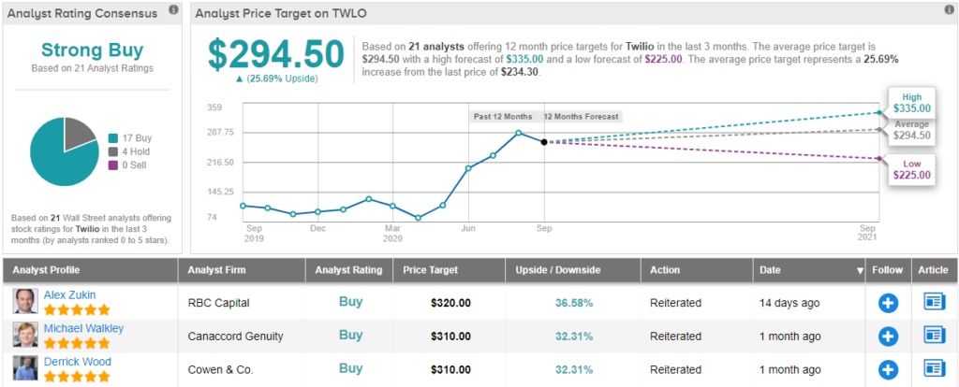959x387 pixels.
Task: Open article for Cowen & Co. rating
Action: 935,368
